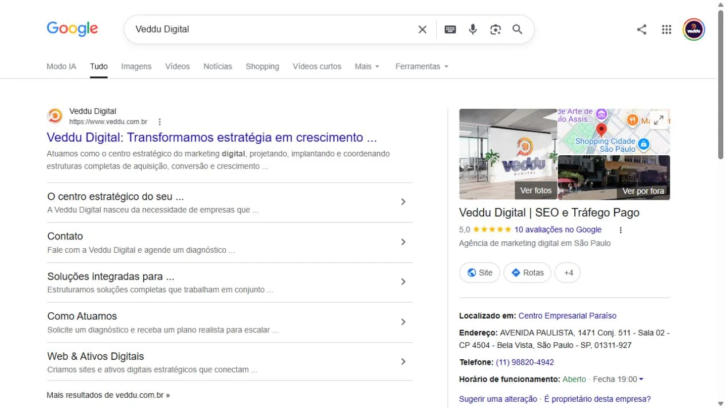The height and width of the screenshot is (408, 725).
Task: Click 'É proprietário desta empresa?' link
Action: pos(597,399)
